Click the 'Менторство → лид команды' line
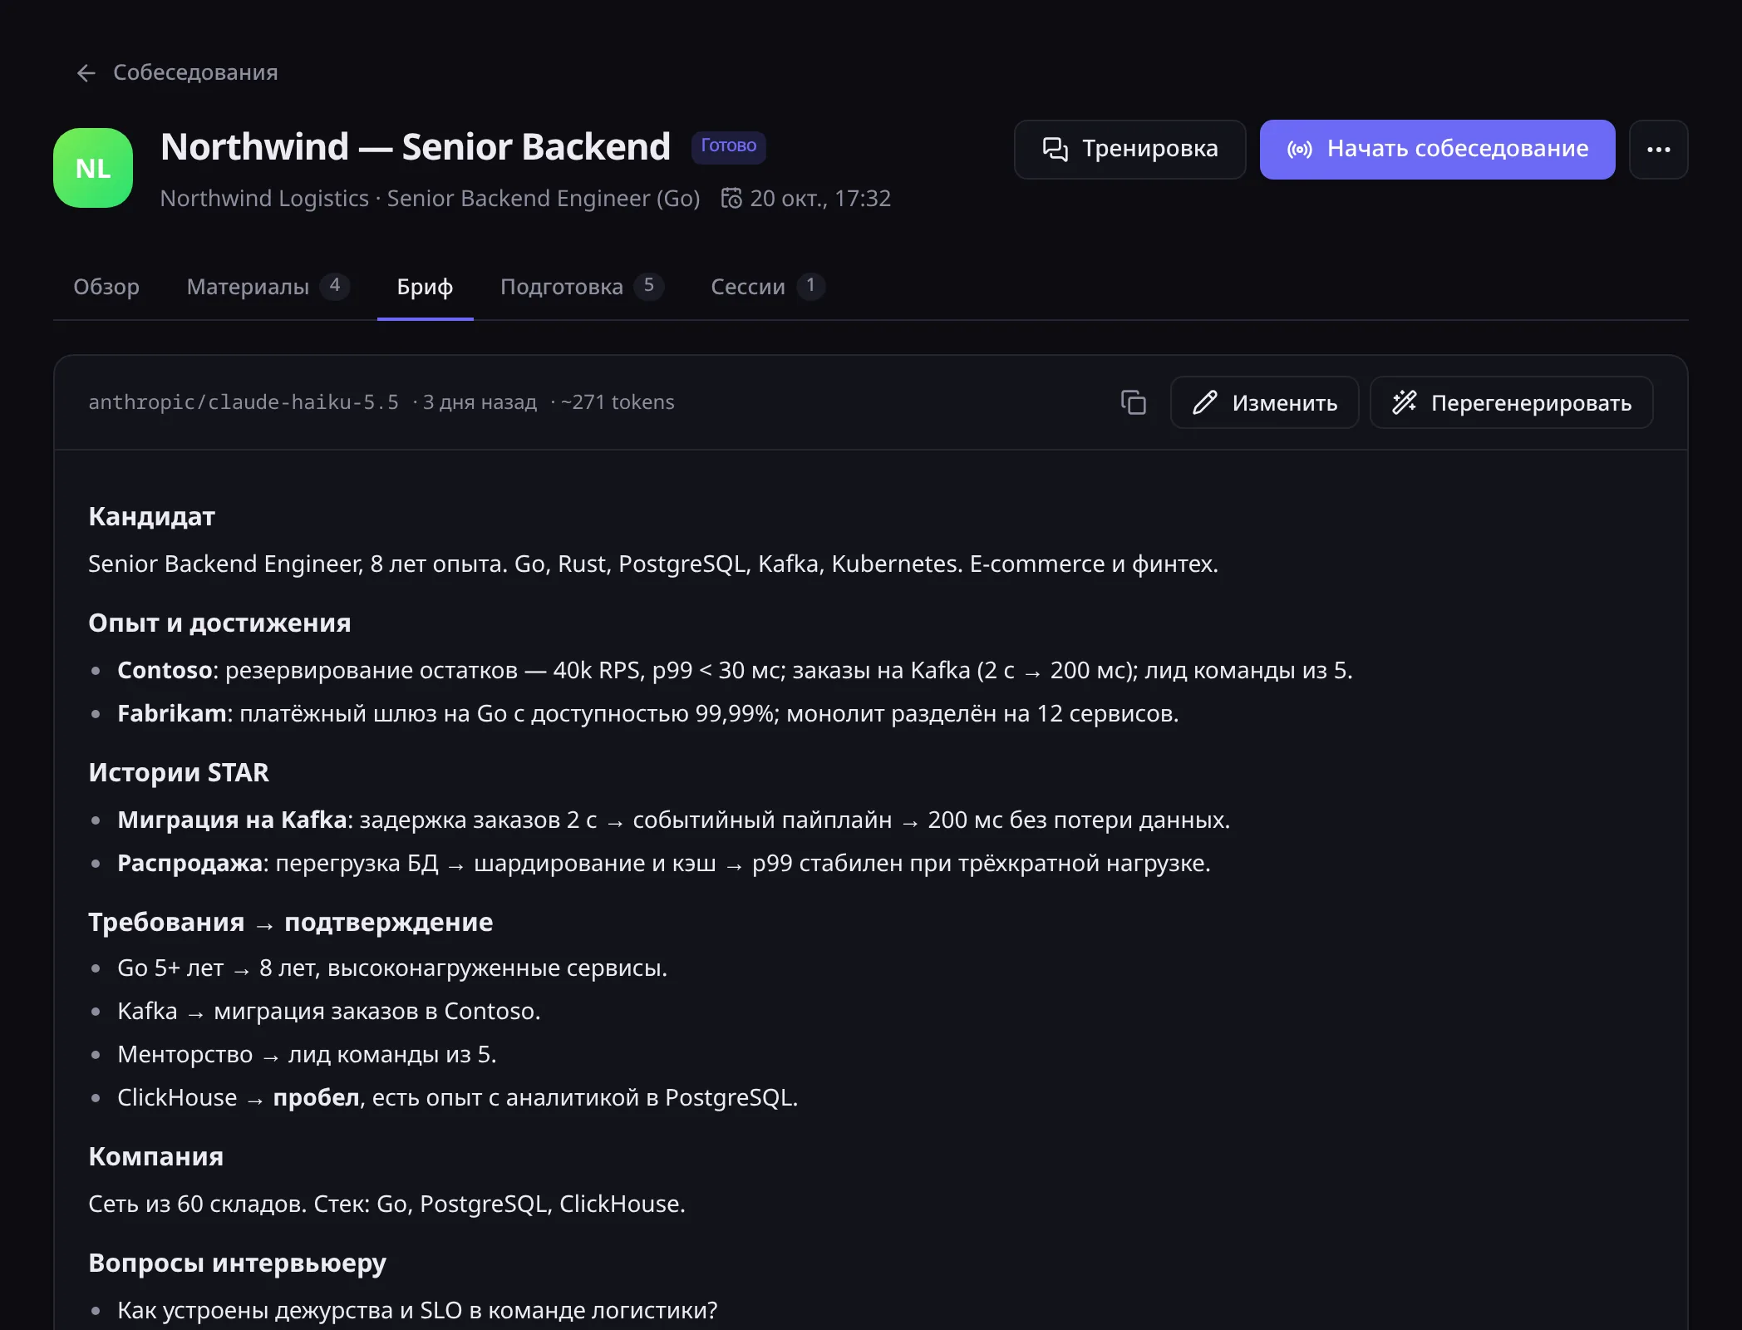 pyautogui.click(x=307, y=1054)
